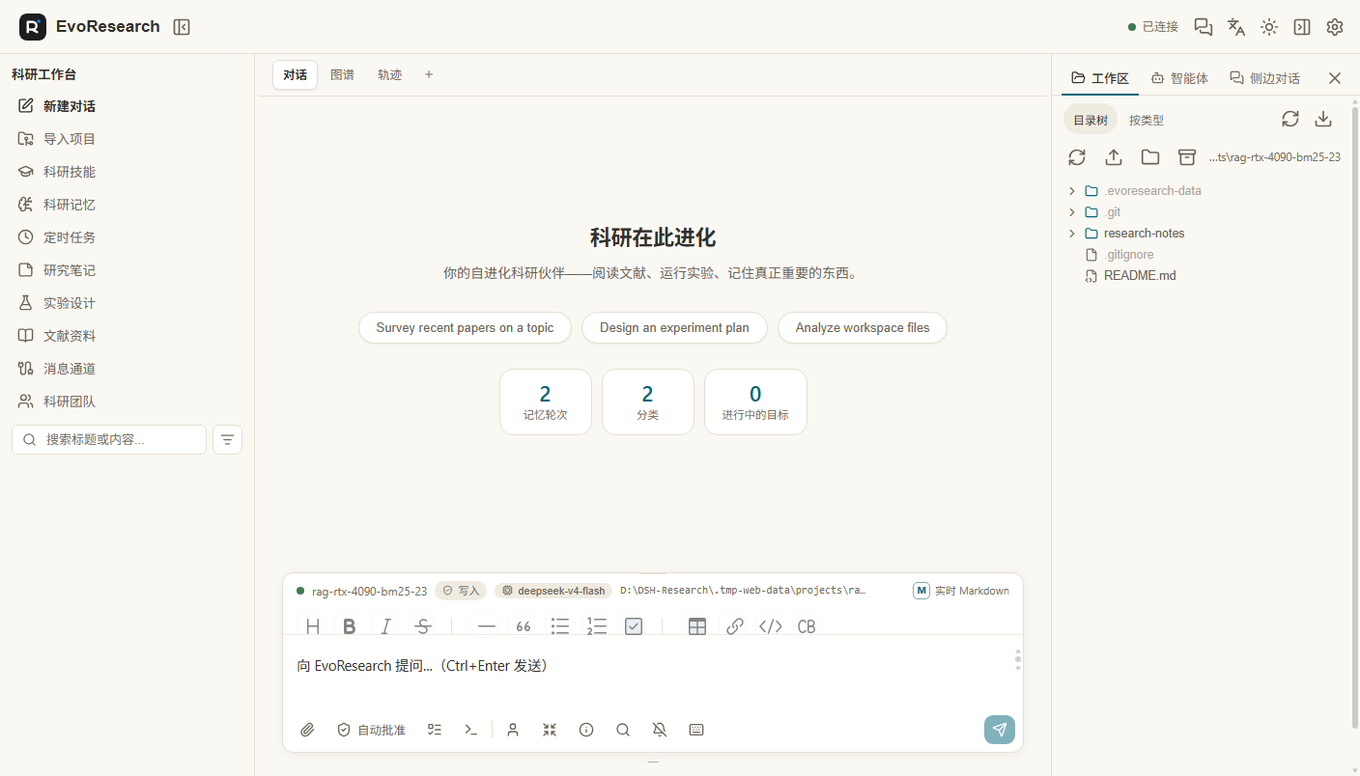The image size is (1360, 776).
Task: Toggle the right panel with the header panel icon
Action: tap(1302, 27)
